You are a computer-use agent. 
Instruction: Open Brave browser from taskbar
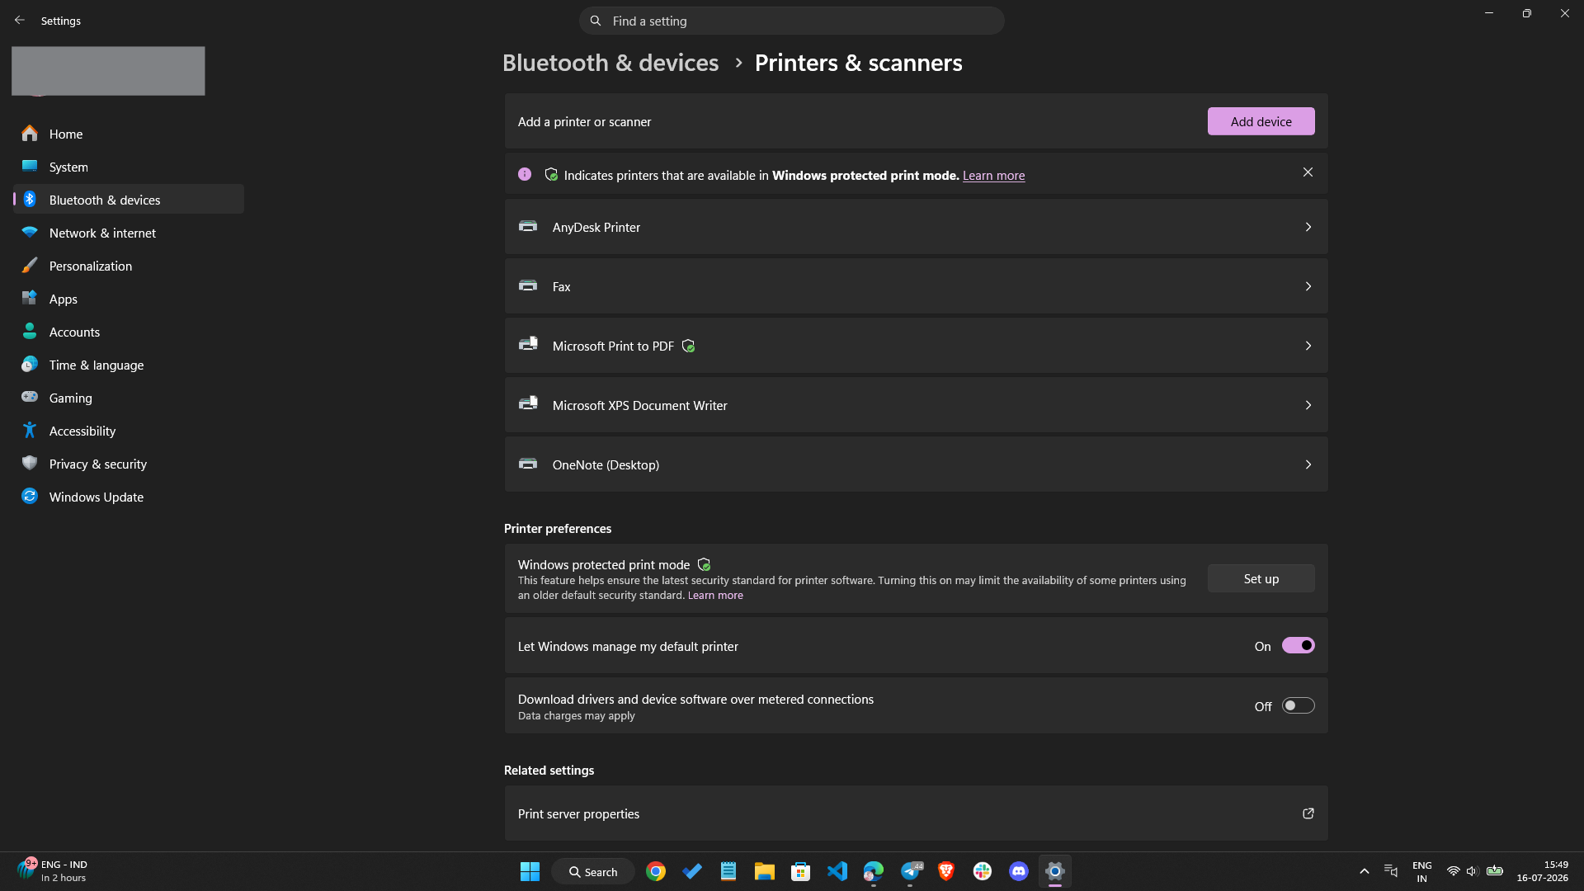tap(946, 871)
